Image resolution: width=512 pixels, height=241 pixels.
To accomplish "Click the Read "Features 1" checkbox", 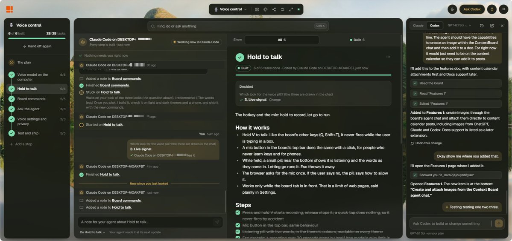I will (x=415, y=94).
